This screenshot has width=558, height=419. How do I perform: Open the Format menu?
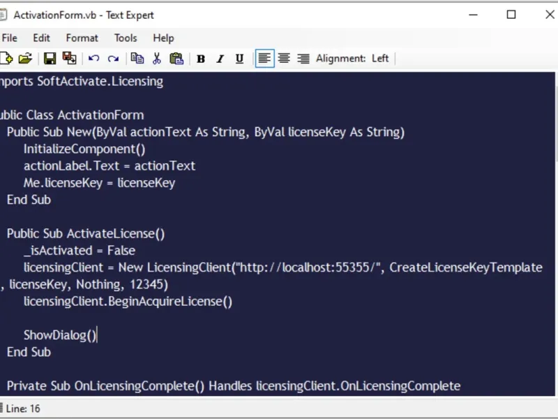[82, 38]
